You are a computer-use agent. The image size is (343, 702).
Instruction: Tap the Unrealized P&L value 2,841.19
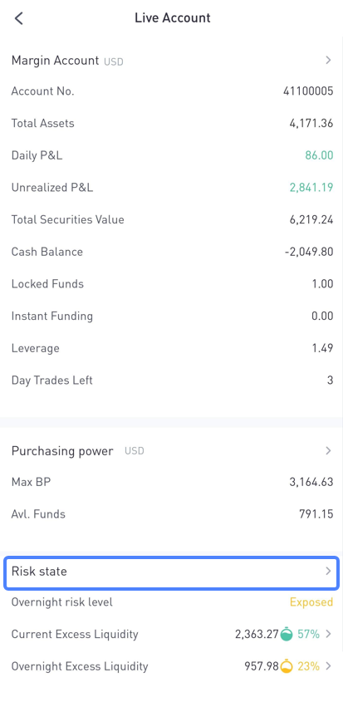[x=311, y=188]
